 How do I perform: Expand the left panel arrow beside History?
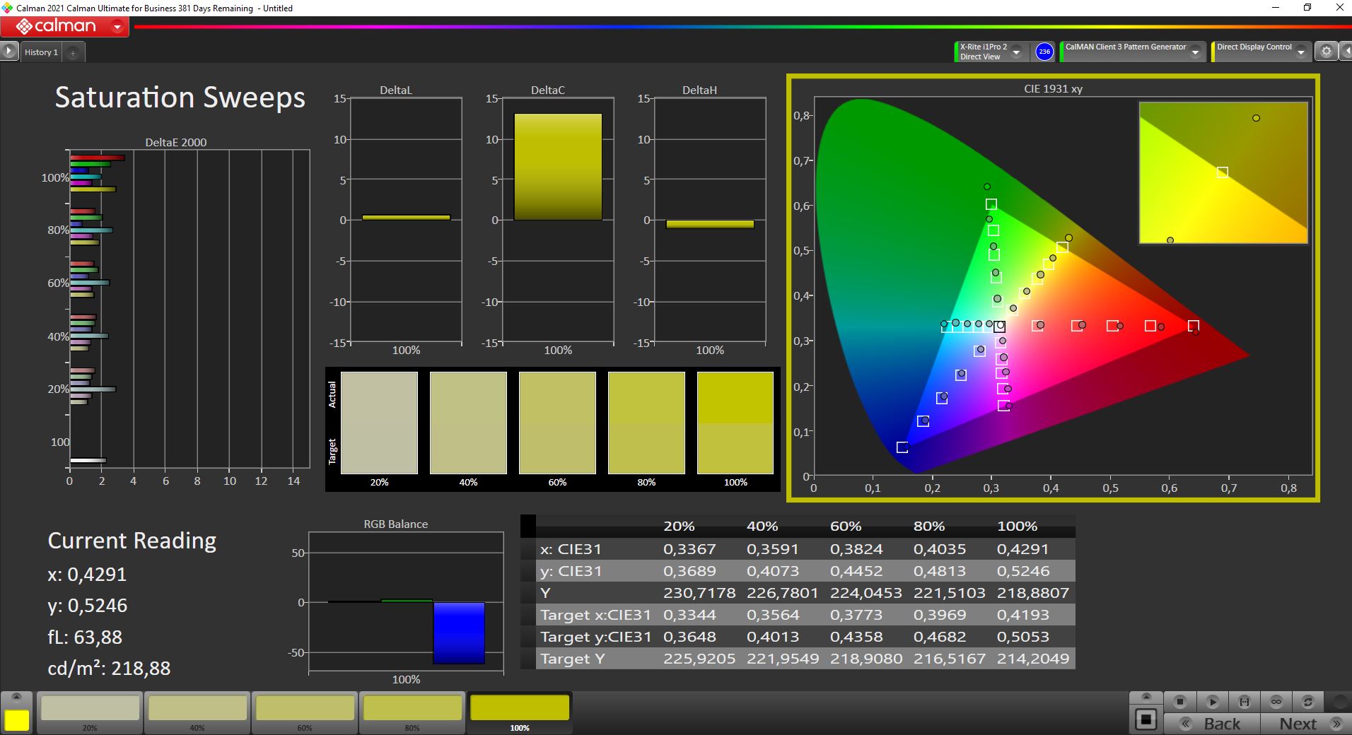[8, 52]
